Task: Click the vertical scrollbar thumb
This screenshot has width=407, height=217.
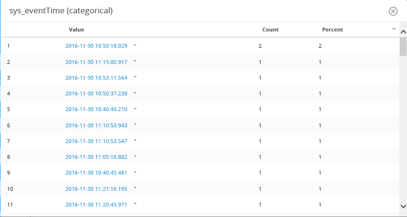Action: point(403,47)
